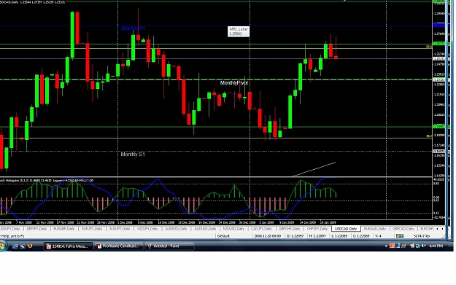The height and width of the screenshot is (285, 456).
Task: Click the MR1_Label tooltip box
Action: [239, 31]
